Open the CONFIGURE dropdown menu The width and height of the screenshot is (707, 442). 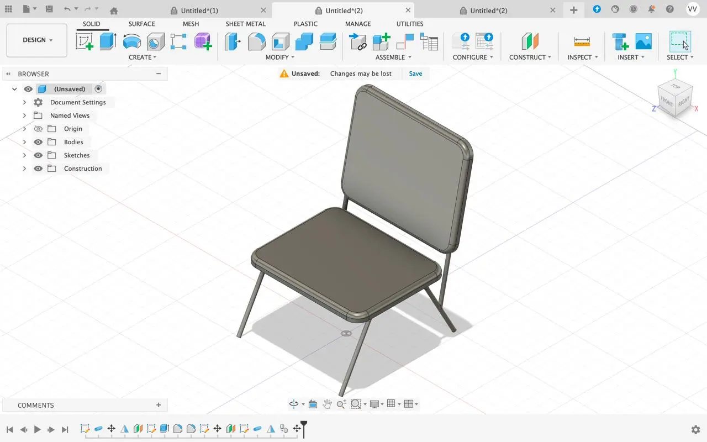[473, 57]
